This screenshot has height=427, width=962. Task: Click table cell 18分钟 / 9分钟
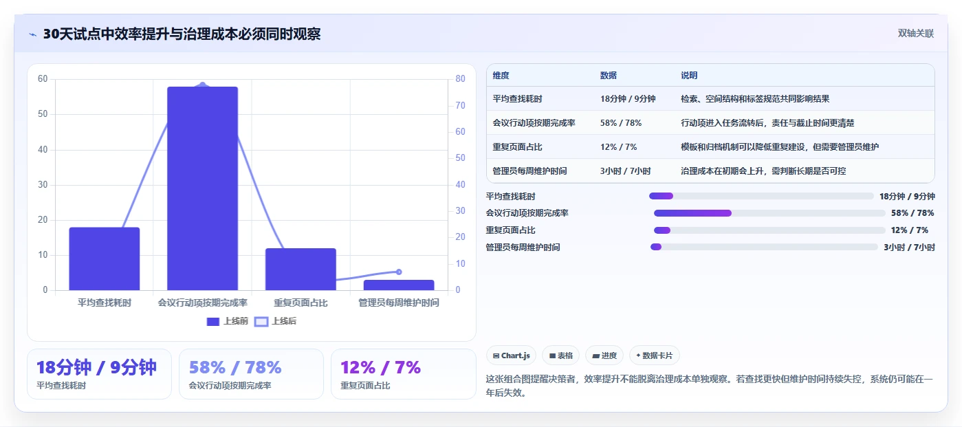(628, 99)
